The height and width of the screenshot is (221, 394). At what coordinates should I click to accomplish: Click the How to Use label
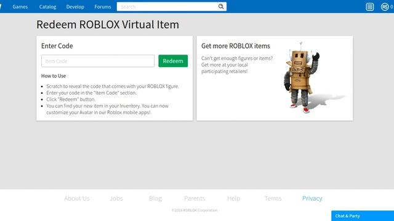(x=54, y=76)
